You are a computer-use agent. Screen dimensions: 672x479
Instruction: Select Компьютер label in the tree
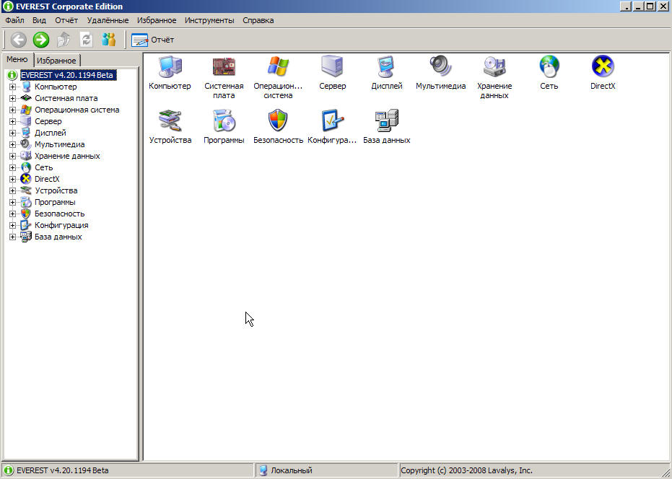56,87
